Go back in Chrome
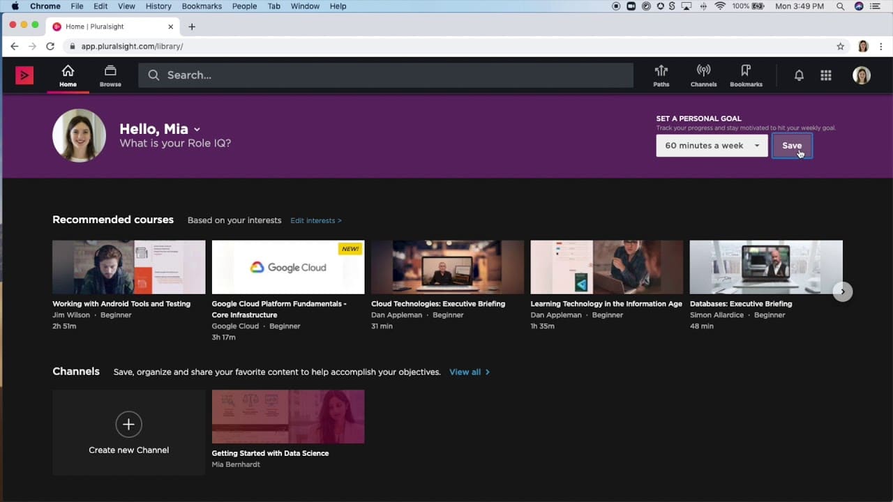893x502 pixels. pos(14,46)
